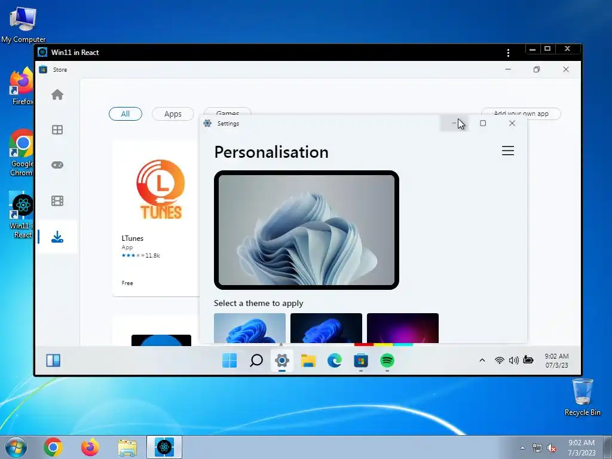Viewport: 612px width, 459px height.
Task: Click the Windows 7 clock showing 7/3/2023
Action: [582, 448]
